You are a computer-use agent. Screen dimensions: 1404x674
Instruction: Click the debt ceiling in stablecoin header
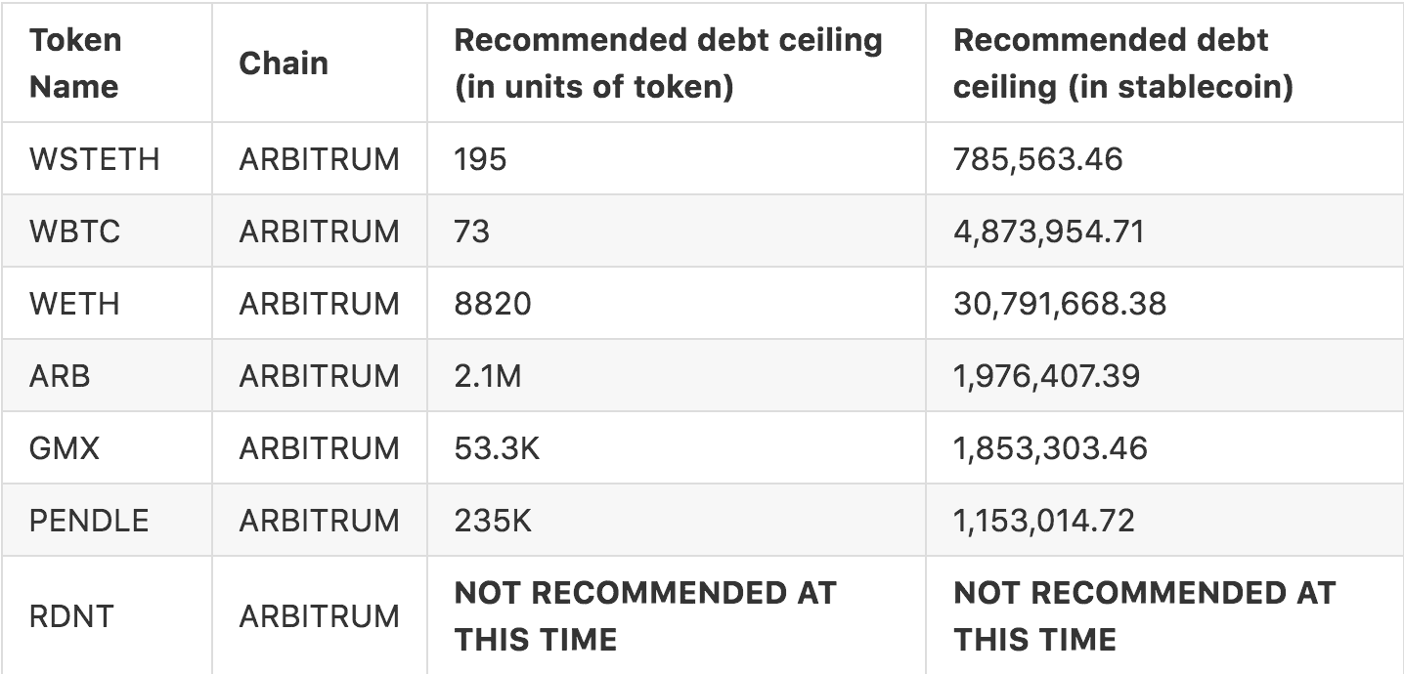point(1123,63)
